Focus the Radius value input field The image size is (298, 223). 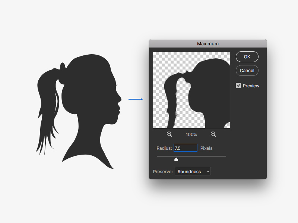(185, 148)
